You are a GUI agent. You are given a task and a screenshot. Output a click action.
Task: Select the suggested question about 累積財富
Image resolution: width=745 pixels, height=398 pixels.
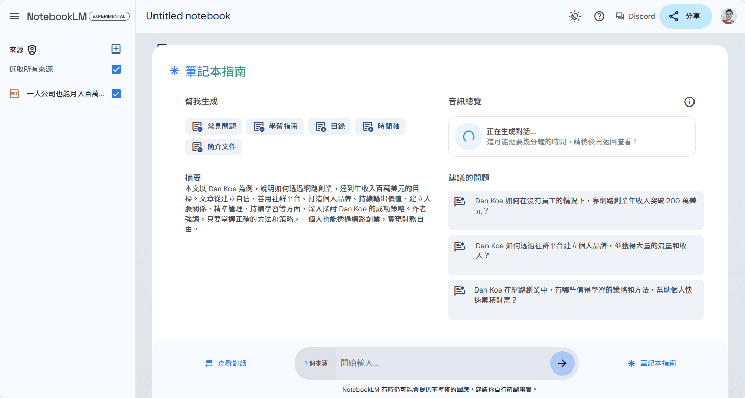click(576, 300)
